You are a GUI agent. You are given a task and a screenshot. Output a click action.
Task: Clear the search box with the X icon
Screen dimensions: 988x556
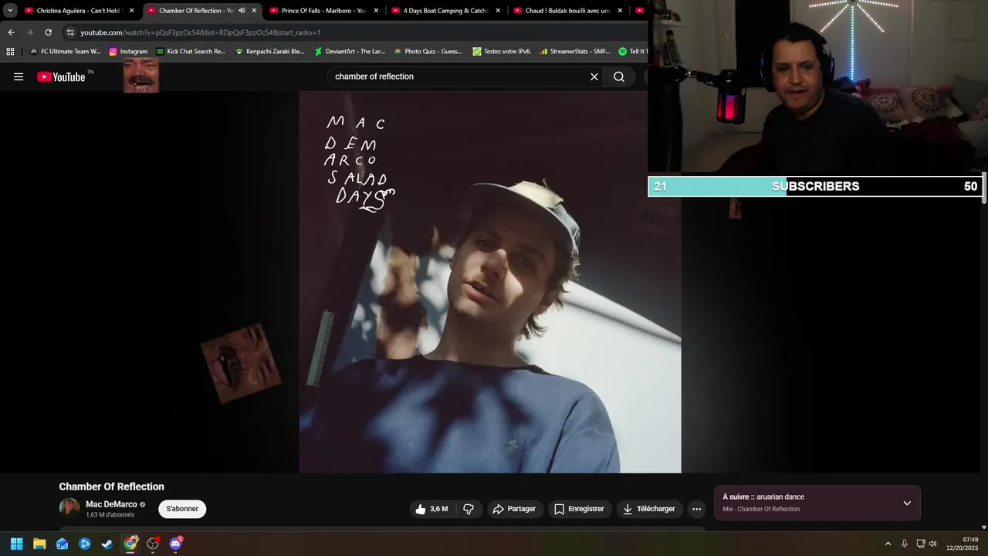click(594, 76)
